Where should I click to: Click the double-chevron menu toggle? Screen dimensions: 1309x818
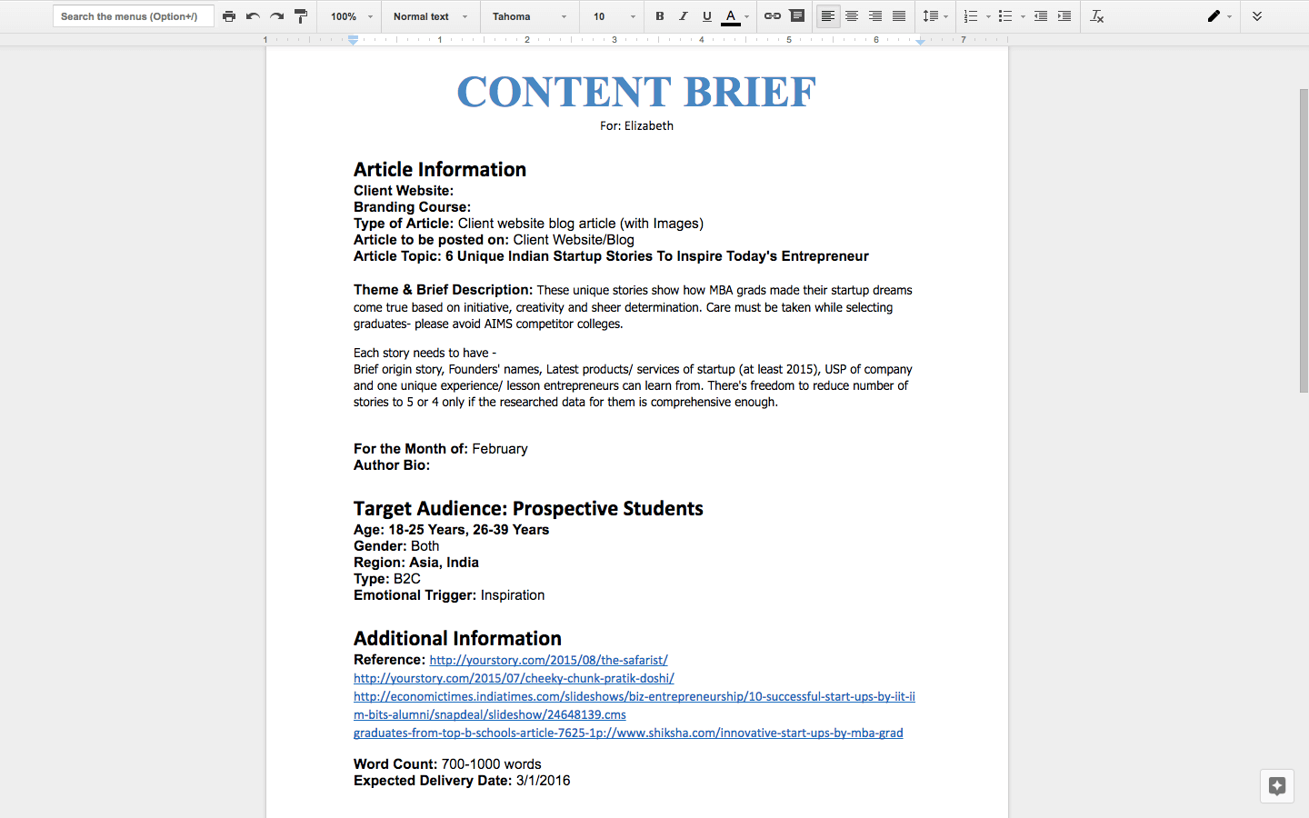point(1257,16)
